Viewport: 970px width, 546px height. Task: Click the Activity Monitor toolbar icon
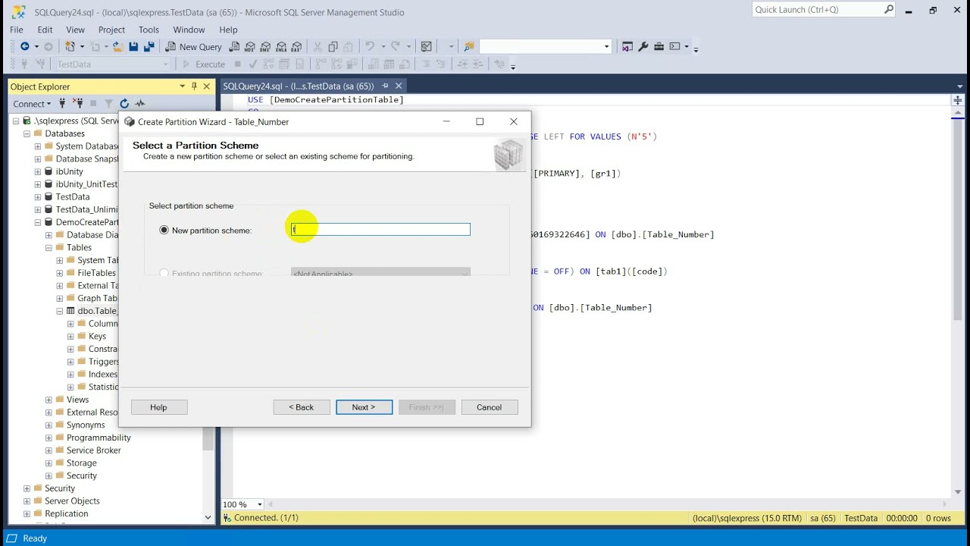[x=427, y=47]
